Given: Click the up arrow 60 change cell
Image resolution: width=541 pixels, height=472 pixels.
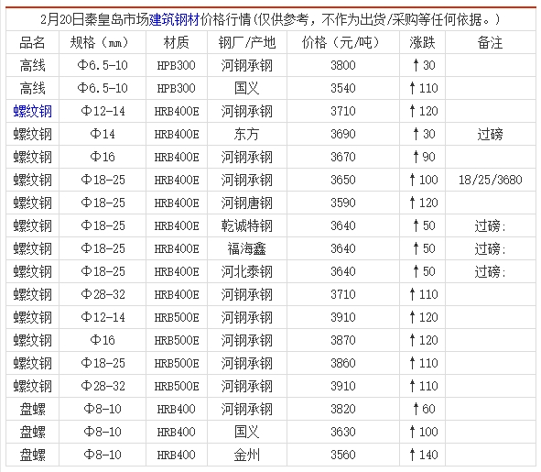Looking at the screenshot, I should coord(422,409).
